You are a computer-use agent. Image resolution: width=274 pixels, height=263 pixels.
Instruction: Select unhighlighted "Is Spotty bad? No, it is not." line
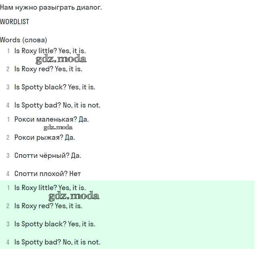point(57,105)
